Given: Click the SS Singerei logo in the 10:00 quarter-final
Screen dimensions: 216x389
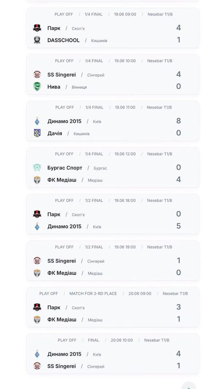Looking at the screenshot, I should [37, 74].
